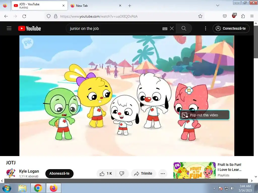The height and width of the screenshot is (193, 258).
Task: Open volume speaker tray icon
Action: [x=232, y=188]
